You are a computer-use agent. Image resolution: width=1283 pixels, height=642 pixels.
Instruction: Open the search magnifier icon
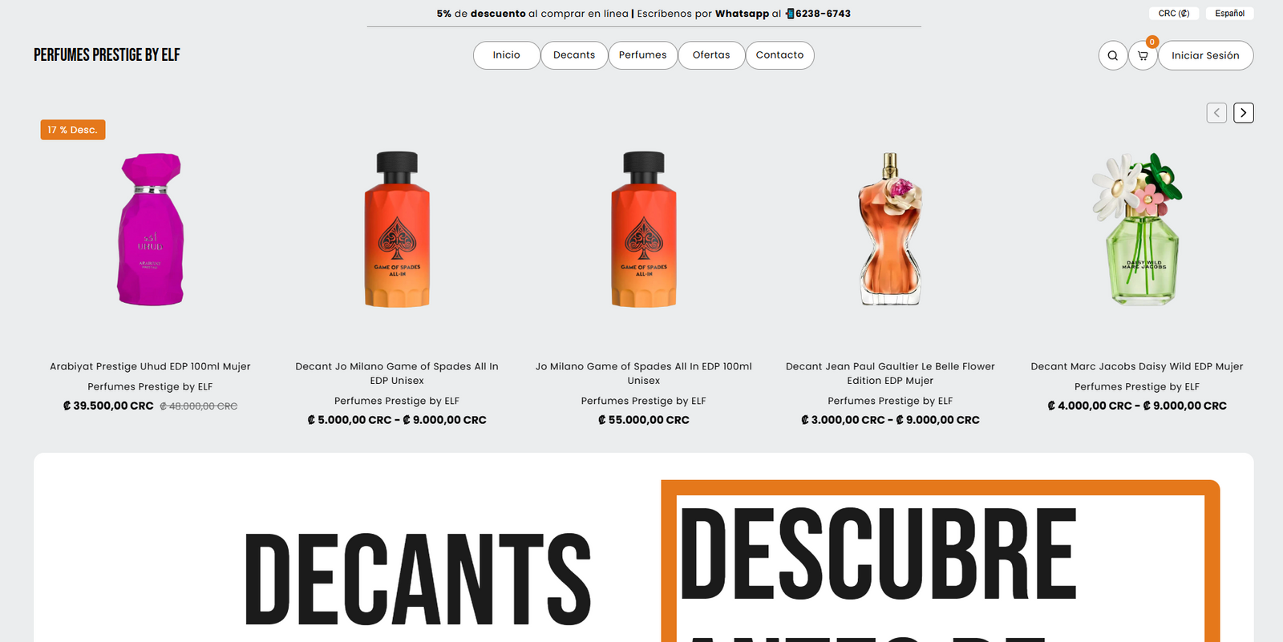1112,55
